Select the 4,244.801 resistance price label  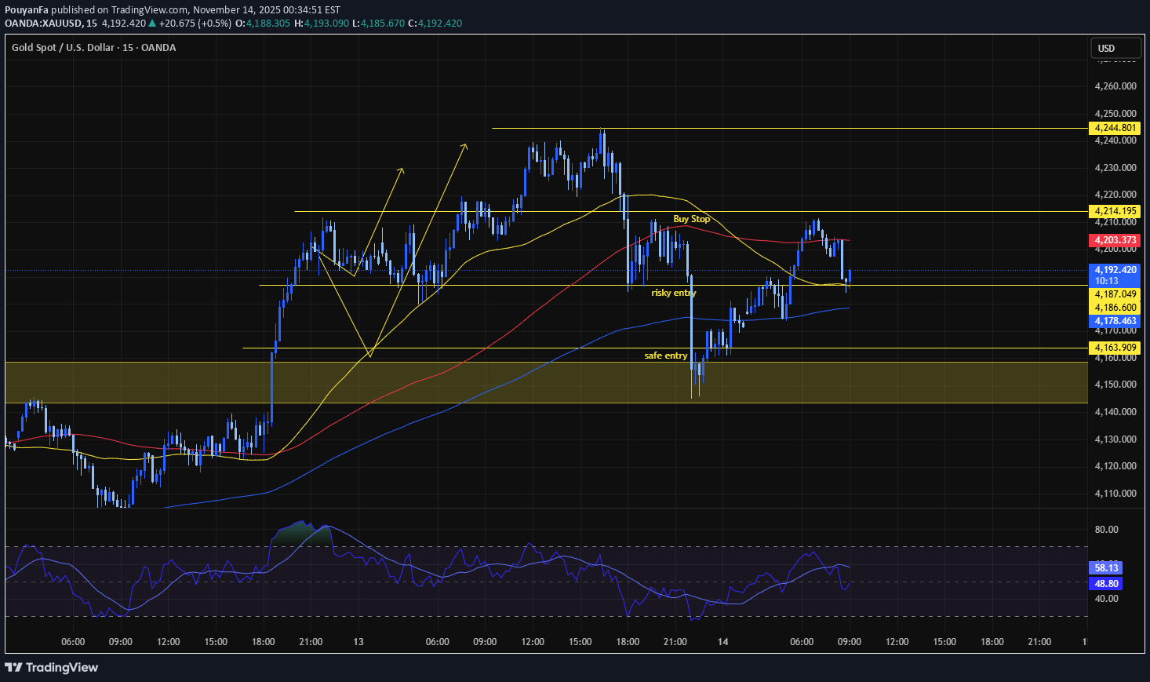1114,128
